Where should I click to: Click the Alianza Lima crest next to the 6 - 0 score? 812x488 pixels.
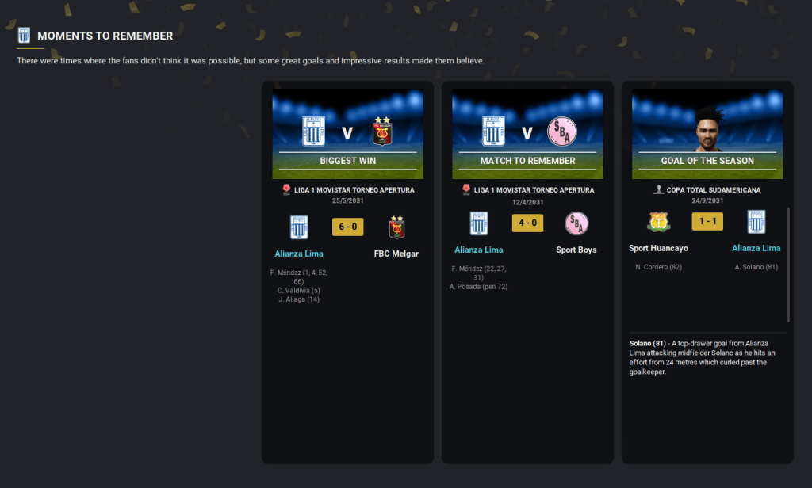point(299,227)
